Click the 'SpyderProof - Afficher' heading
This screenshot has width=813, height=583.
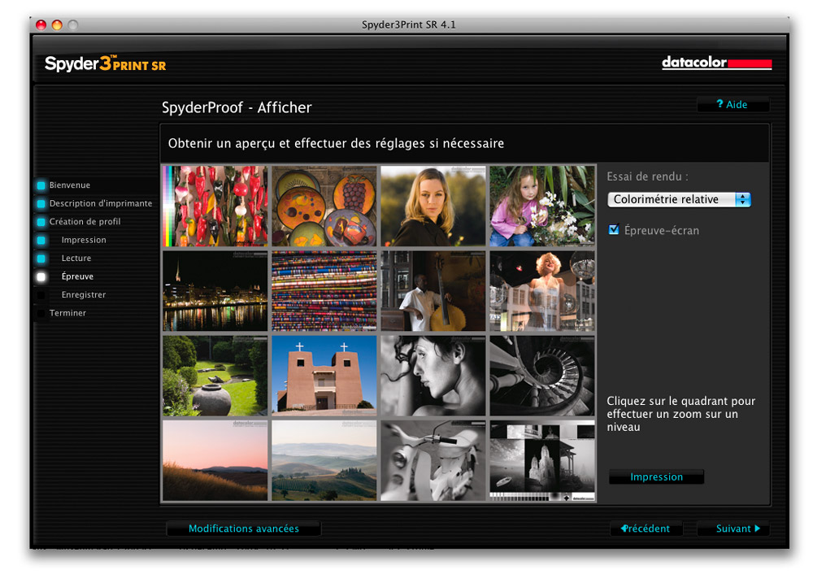tap(237, 107)
